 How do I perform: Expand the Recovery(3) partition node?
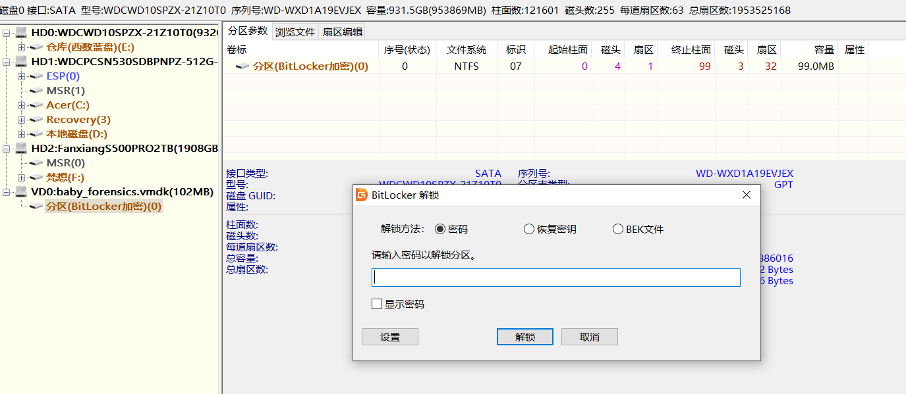click(21, 119)
